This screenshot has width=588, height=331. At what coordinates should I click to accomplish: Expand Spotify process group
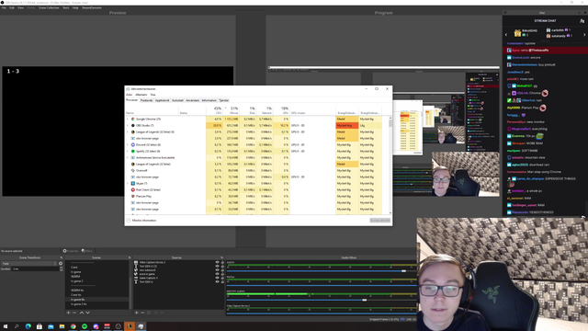click(x=128, y=151)
